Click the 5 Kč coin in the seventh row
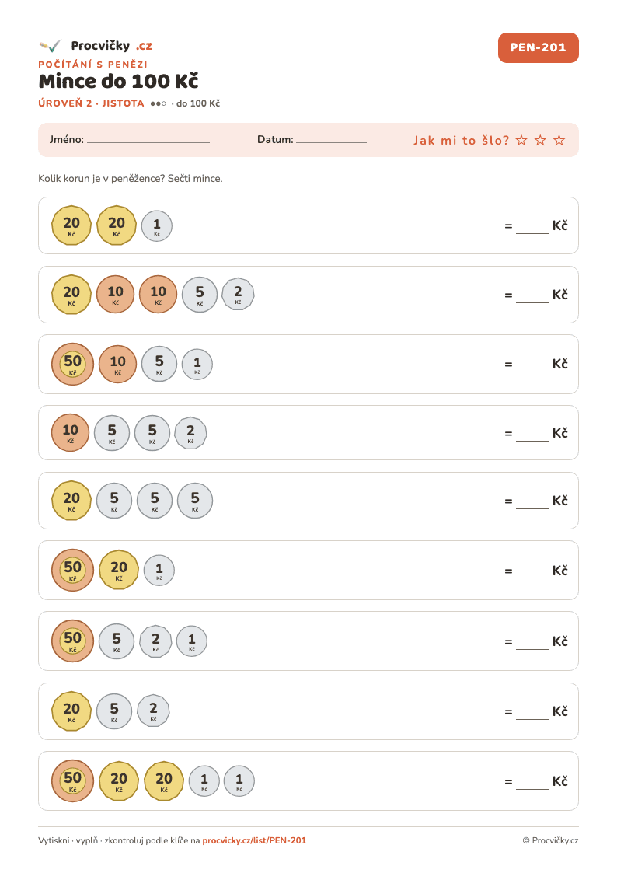 tap(117, 641)
